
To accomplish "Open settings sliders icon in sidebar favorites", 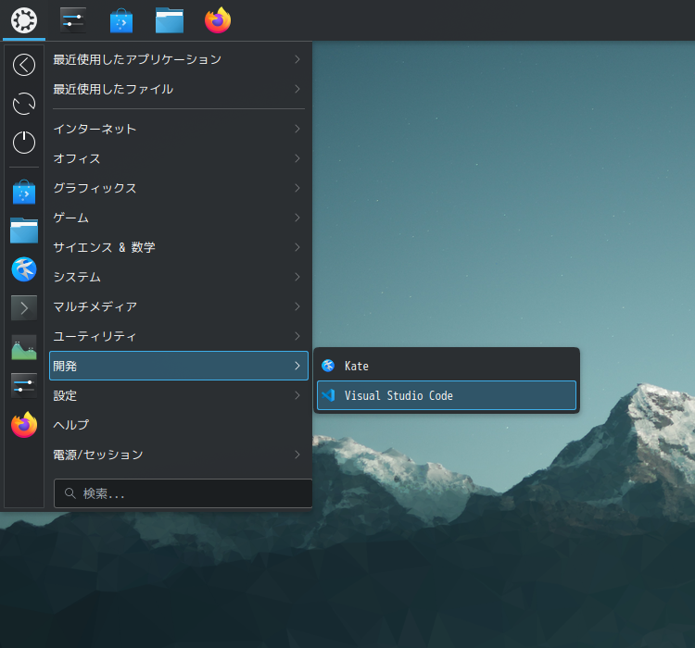I will 24,385.
